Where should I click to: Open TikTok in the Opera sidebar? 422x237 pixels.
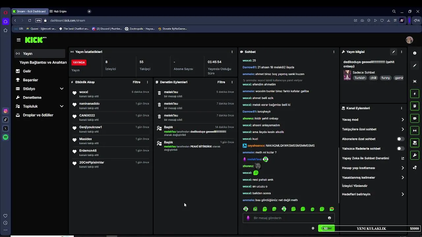coord(5,119)
